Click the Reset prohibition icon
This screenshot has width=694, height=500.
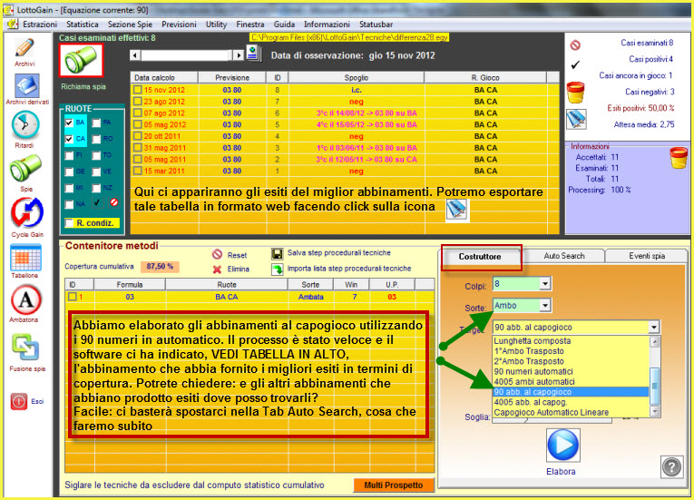[217, 254]
